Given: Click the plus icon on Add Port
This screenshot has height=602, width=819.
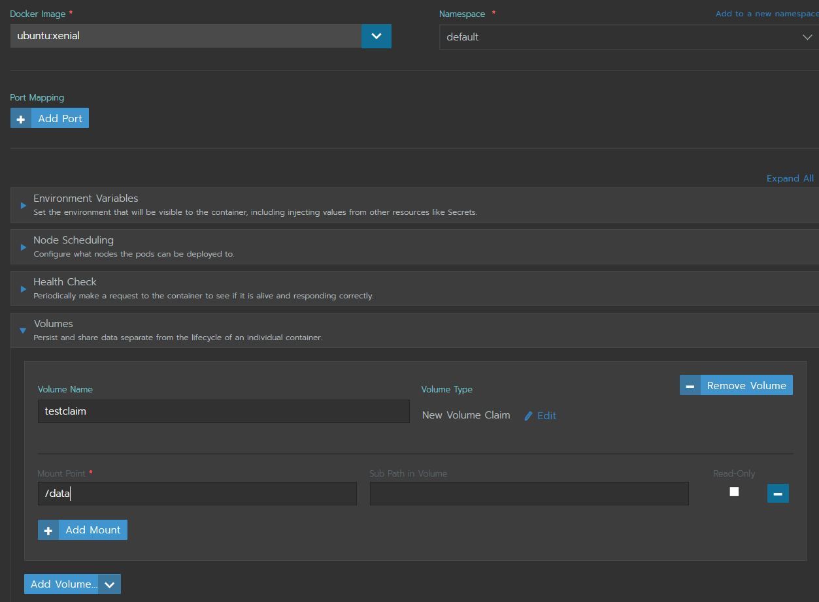Looking at the screenshot, I should [x=20, y=118].
